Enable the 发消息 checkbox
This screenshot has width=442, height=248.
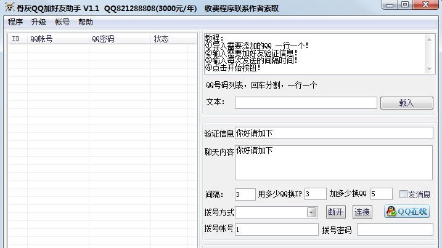point(403,194)
